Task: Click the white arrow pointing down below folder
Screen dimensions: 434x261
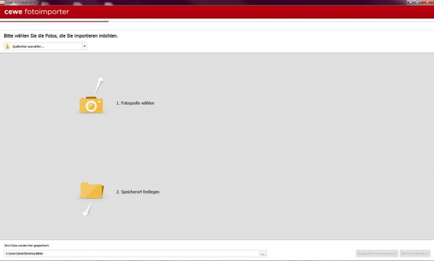Action: click(x=88, y=209)
